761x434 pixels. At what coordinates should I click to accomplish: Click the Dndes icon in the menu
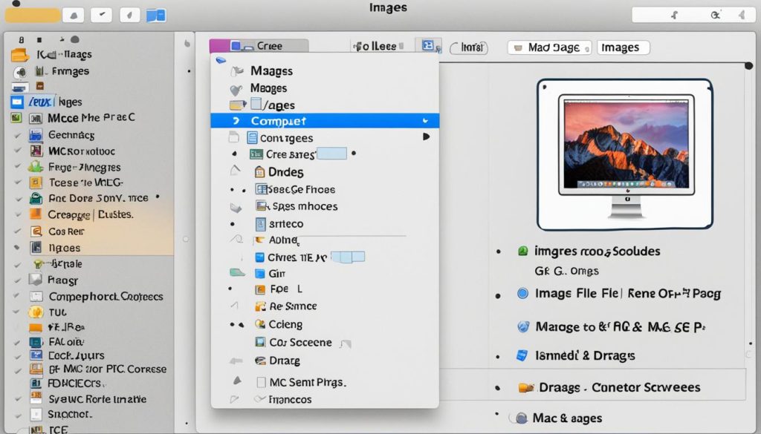coord(259,172)
